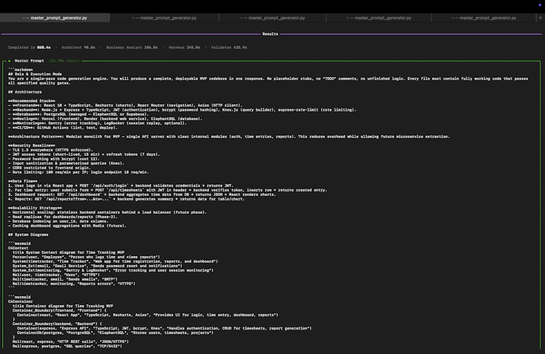Click the green chars count label
Viewport: 545px width, 354px height.
64,61
